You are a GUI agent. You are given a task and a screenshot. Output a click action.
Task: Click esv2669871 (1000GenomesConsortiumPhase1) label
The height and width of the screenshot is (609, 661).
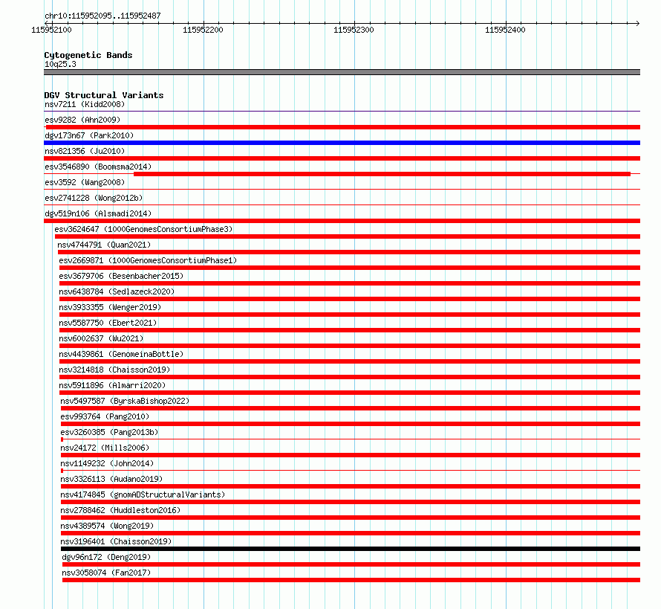[148, 260]
